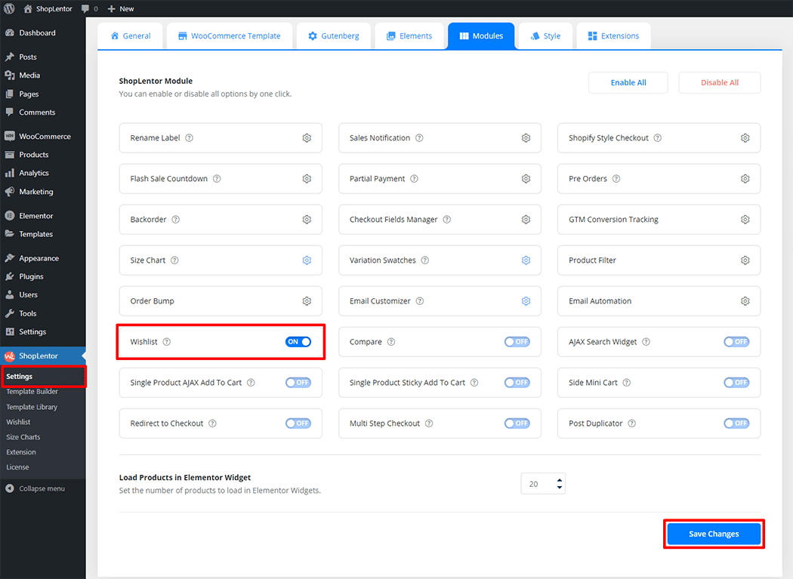793x579 pixels.
Task: Enable the Side Mini Cart toggle
Action: [736, 383]
